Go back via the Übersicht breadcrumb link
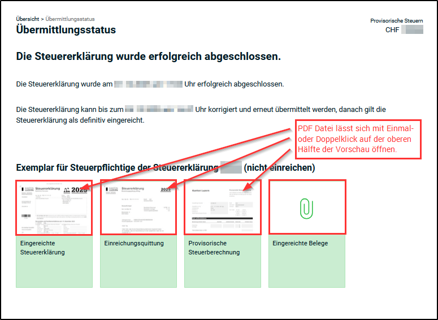Viewport: 438px width, 320px height. tap(28, 19)
